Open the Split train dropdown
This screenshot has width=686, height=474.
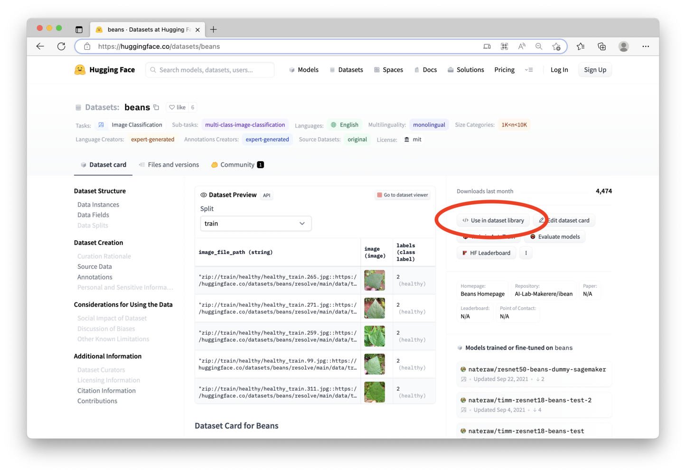pos(256,224)
